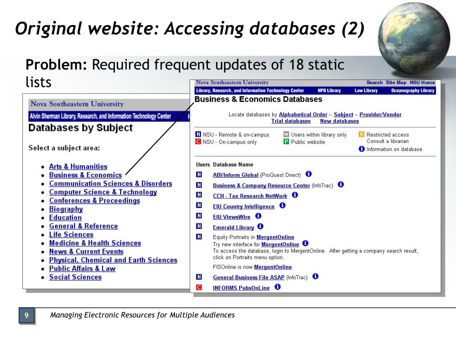
Task: Click info icon beside Business & Company Resource Center
Action: click(x=341, y=184)
